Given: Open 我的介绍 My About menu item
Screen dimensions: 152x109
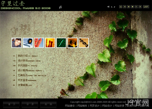Looking at the screenshot, I should point(28,56).
